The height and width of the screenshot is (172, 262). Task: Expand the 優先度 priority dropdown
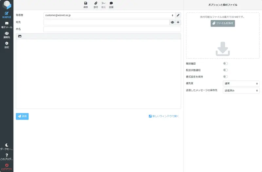coord(241,84)
